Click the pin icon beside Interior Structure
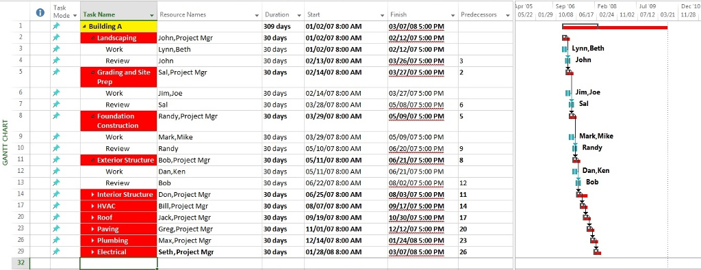 (x=56, y=194)
